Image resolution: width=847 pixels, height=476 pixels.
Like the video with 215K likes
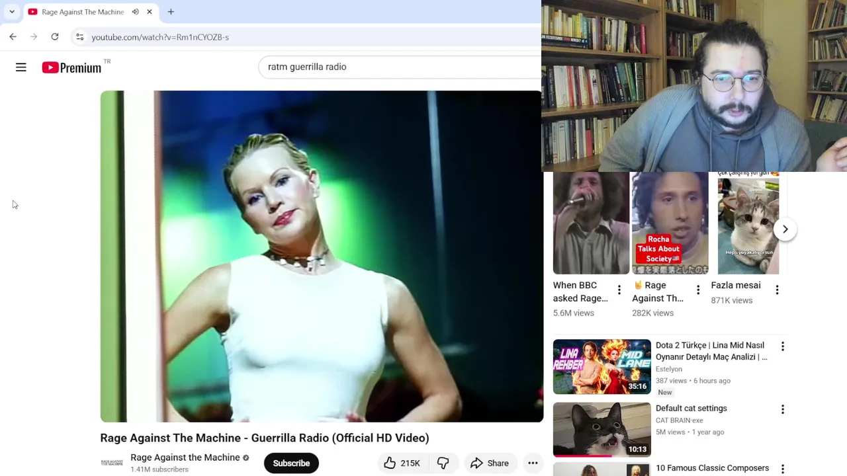click(402, 463)
